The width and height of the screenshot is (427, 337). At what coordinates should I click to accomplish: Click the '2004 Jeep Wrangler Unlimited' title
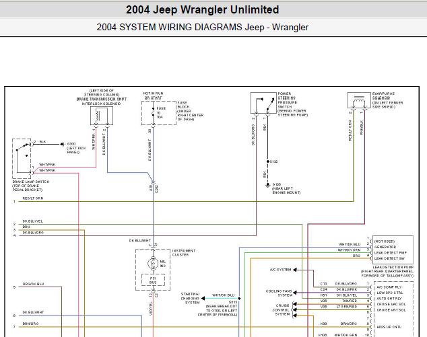[202, 10]
